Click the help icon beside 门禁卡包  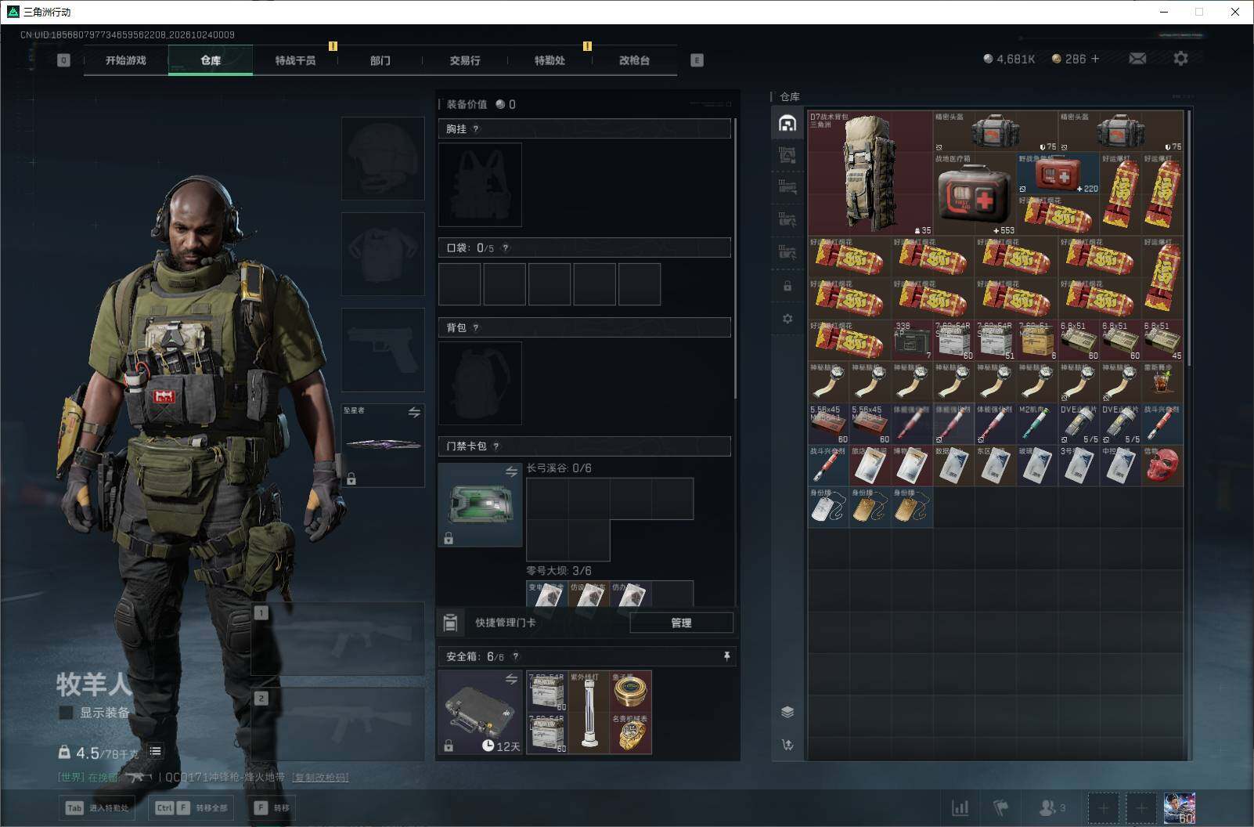point(496,446)
